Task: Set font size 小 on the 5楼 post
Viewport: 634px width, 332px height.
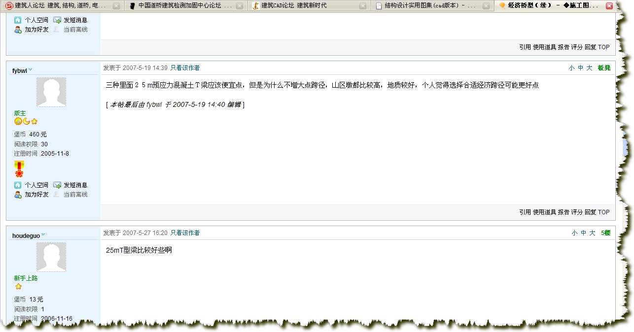Action: click(x=575, y=233)
